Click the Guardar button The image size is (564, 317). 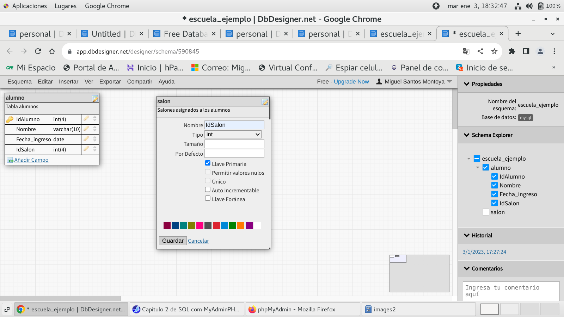[173, 241]
